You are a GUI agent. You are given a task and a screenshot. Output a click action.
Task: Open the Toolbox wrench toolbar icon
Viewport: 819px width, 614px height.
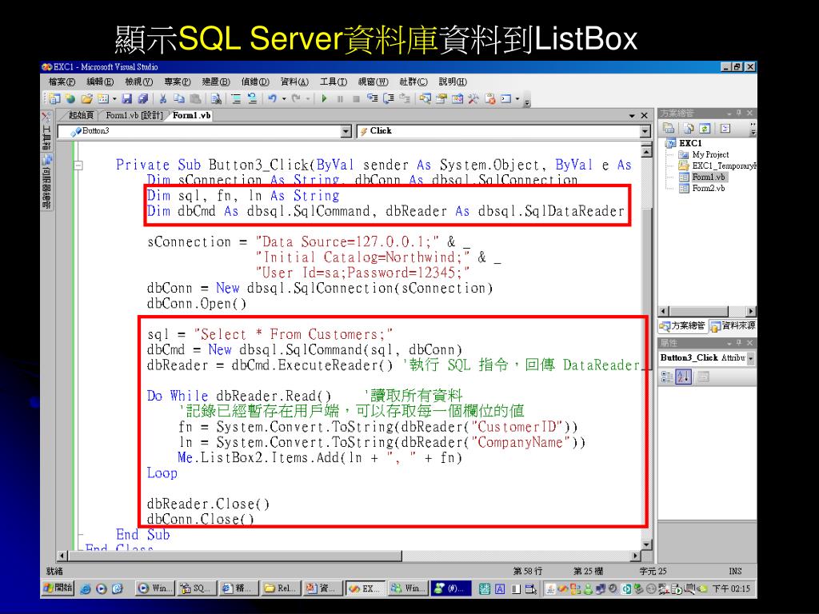tap(473, 98)
